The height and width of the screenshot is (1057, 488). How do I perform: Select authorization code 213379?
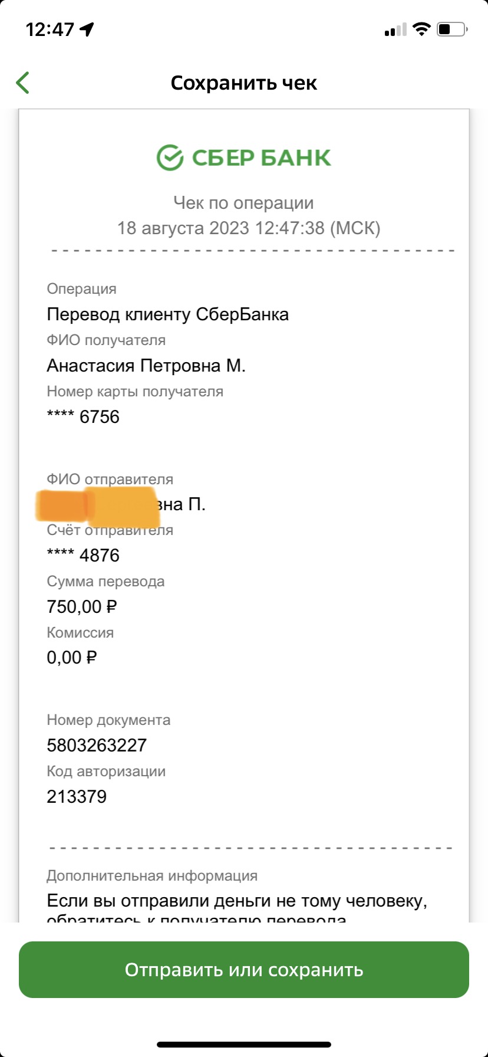tap(77, 796)
